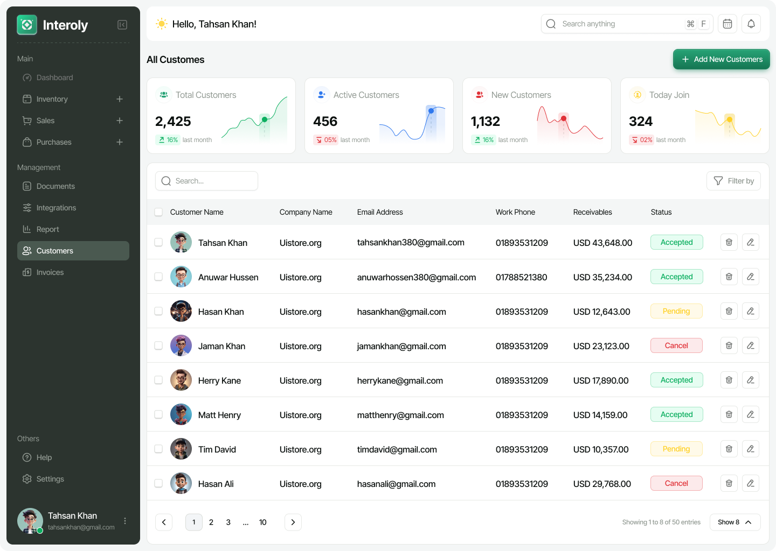Screen dimensions: 776x551
Task: Open the Invoices section
Action: click(48, 272)
